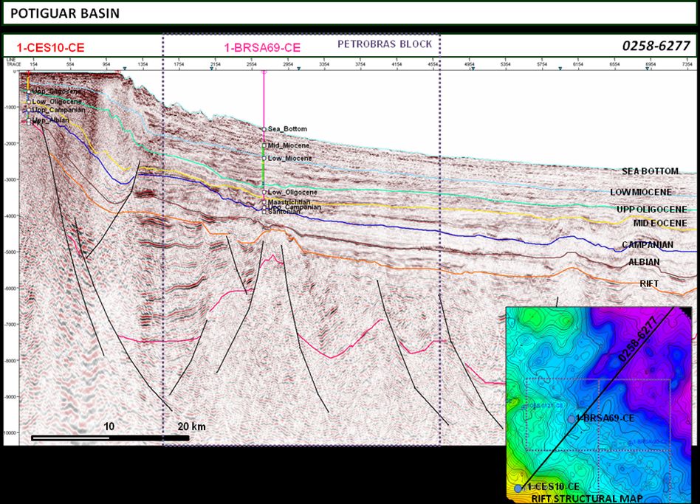Select the Sea_Bottom marker on the pink well

click(x=264, y=129)
